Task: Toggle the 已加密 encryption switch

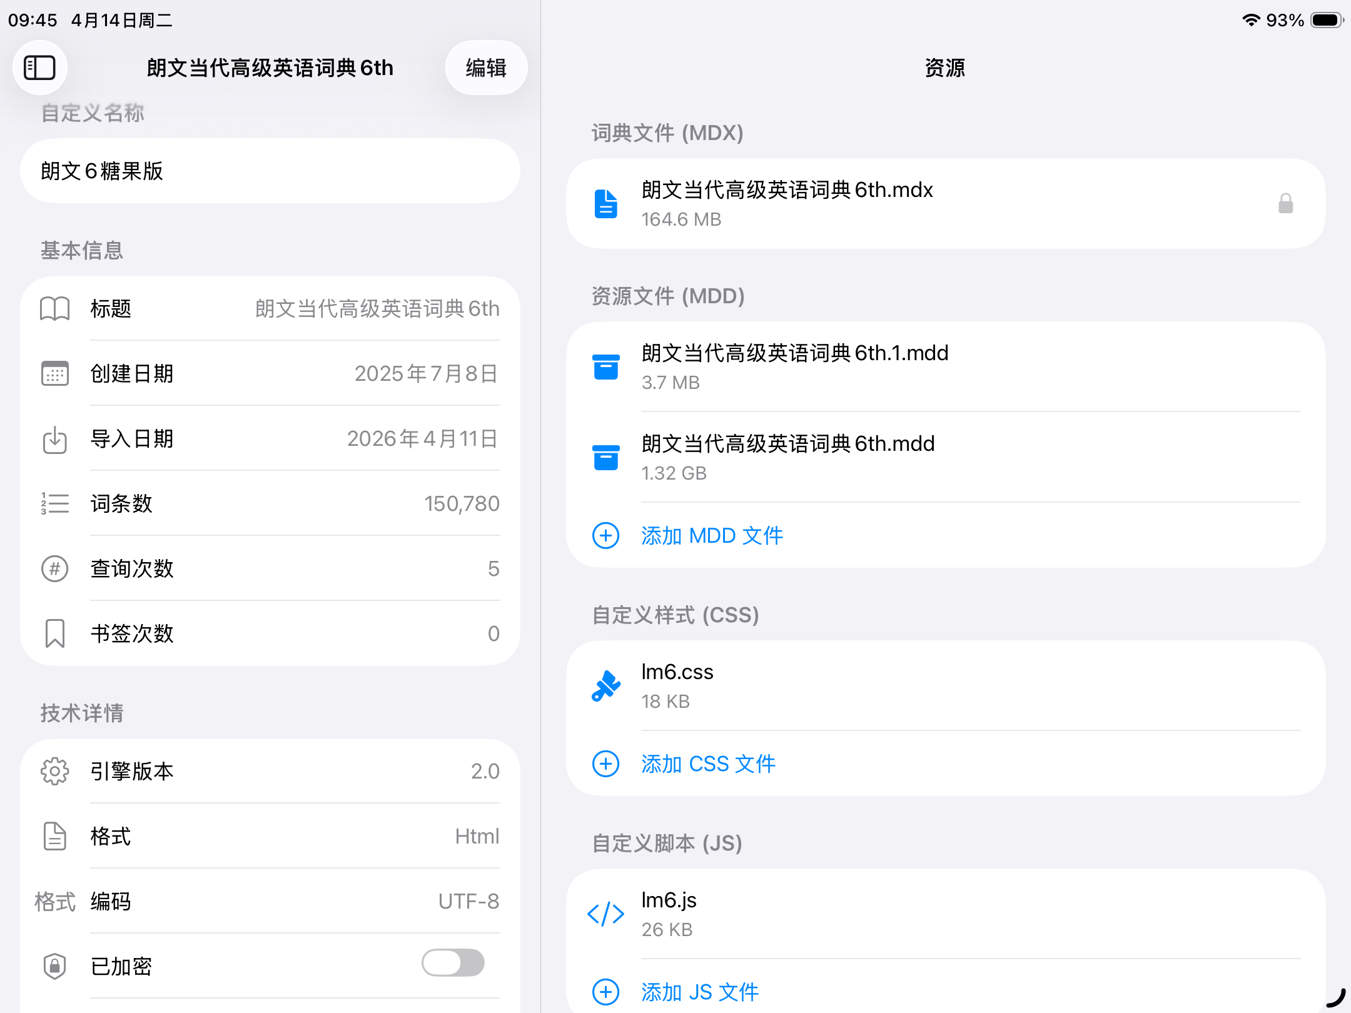Action: pos(453,963)
